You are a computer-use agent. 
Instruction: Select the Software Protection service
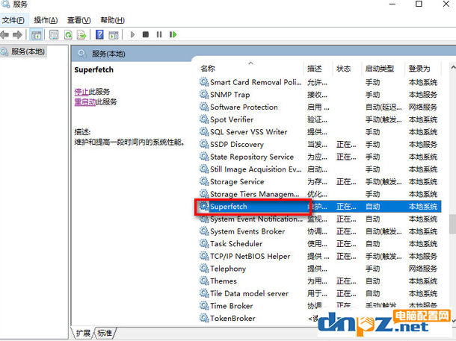click(x=320, y=107)
